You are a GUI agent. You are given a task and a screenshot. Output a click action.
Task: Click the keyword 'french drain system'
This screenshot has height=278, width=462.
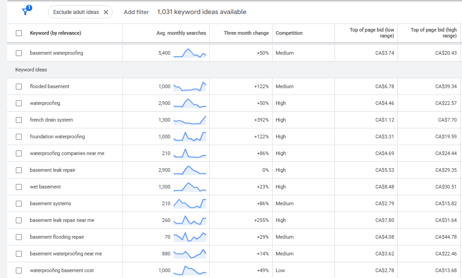pyautogui.click(x=51, y=120)
